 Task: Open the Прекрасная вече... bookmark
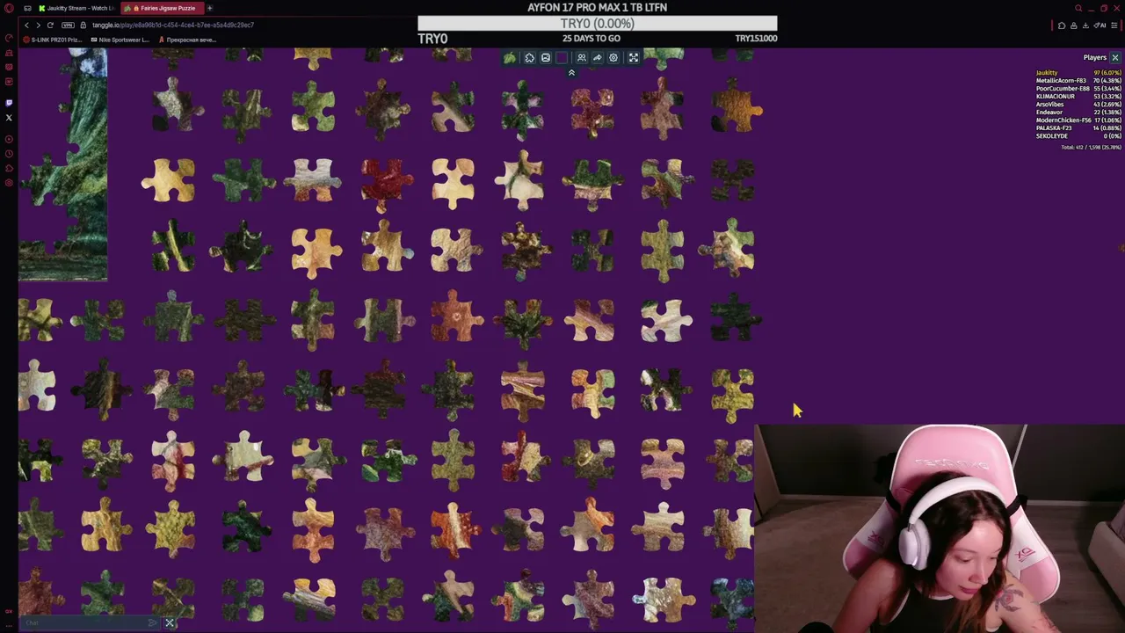pyautogui.click(x=187, y=40)
